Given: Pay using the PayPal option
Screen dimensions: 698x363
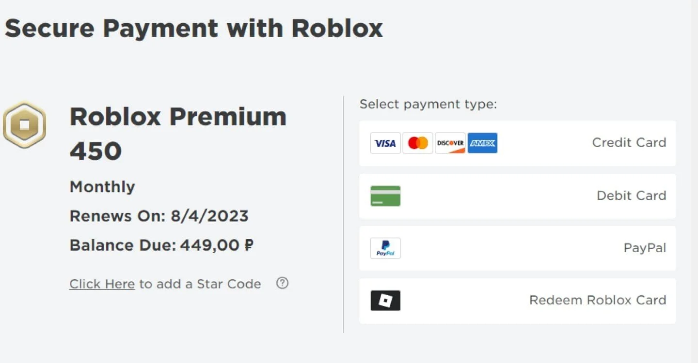Looking at the screenshot, I should pos(517,248).
